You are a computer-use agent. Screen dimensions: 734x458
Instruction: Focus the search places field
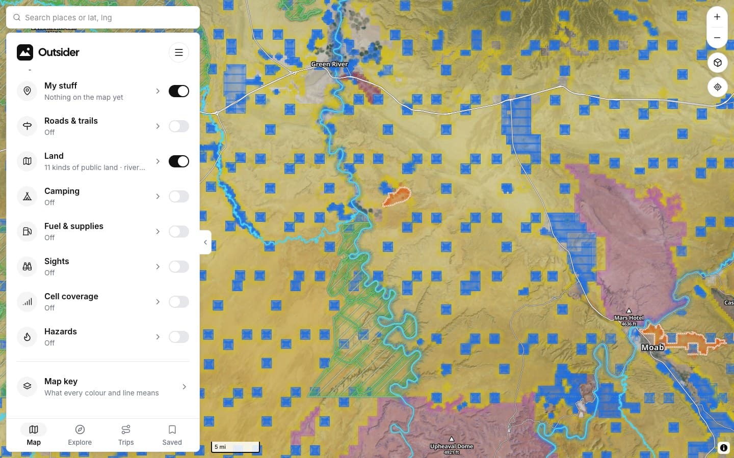[103, 17]
